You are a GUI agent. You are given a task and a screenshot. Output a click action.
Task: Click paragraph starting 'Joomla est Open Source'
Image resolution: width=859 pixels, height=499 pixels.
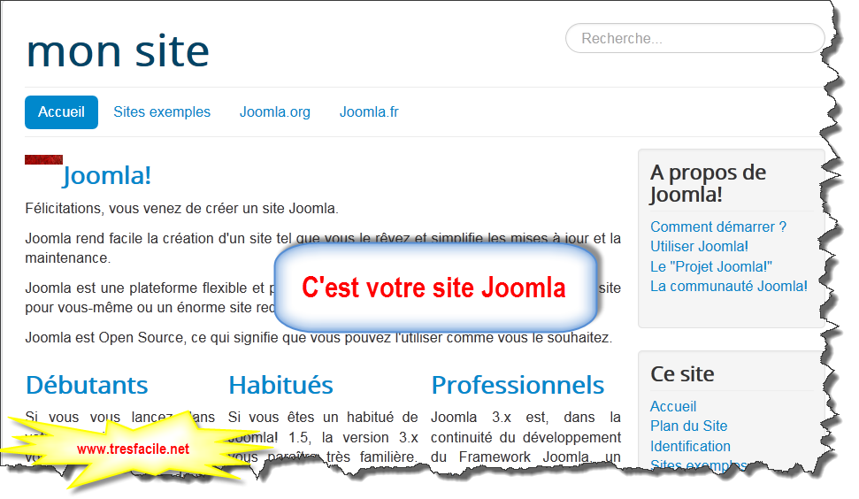coord(318,337)
